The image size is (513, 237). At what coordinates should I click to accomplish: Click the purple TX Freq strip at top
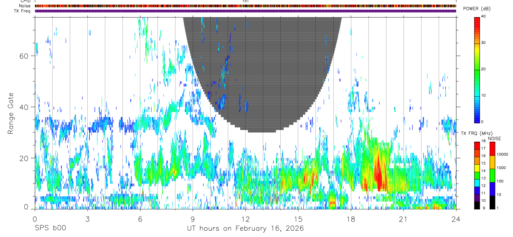pos(245,11)
